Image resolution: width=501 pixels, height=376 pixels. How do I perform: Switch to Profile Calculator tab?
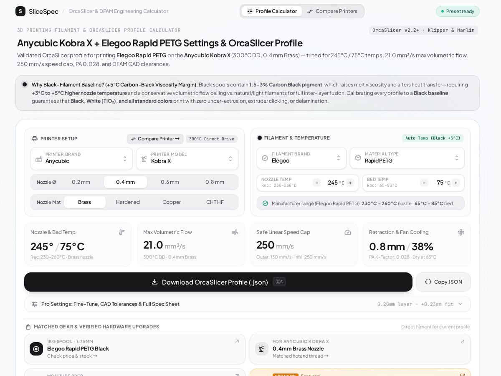[272, 11]
